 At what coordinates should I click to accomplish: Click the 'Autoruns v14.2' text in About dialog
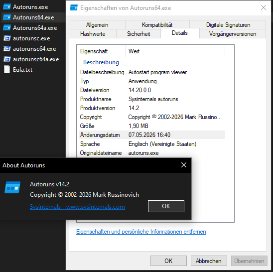pos(50,184)
